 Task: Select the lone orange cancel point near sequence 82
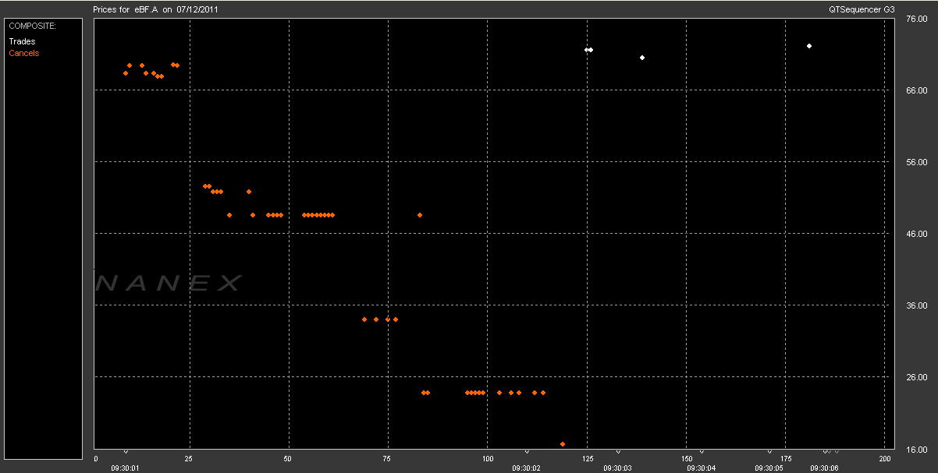(420, 215)
